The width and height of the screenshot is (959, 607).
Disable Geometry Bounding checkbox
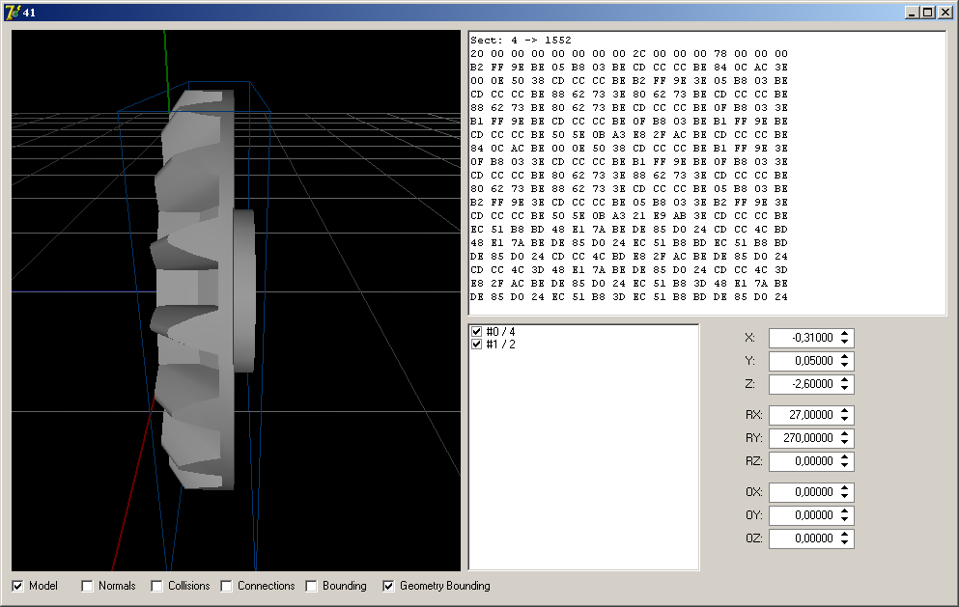[388, 586]
